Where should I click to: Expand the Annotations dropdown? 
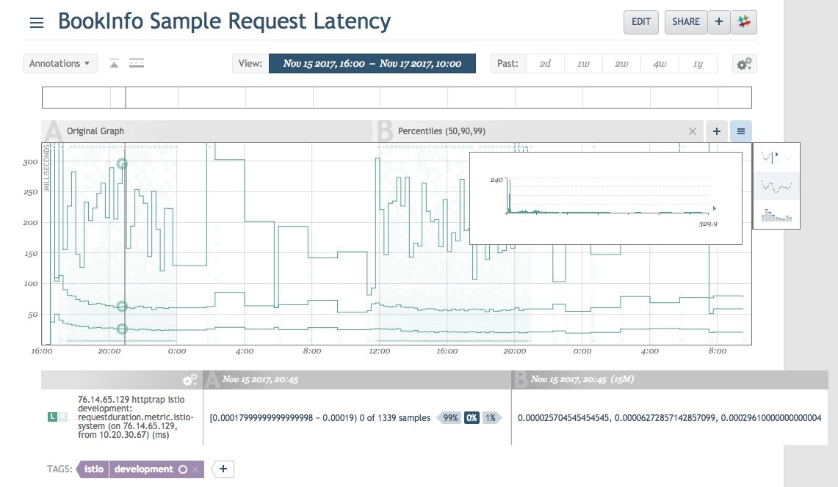60,64
